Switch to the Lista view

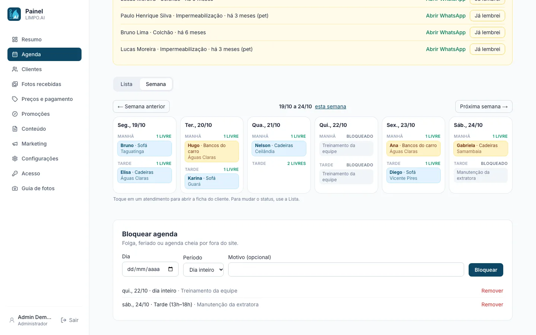click(127, 84)
